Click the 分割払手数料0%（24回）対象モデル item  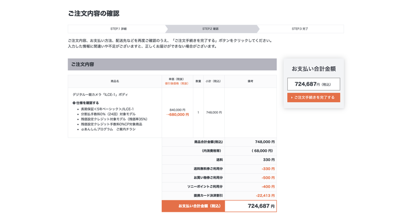coord(108,114)
